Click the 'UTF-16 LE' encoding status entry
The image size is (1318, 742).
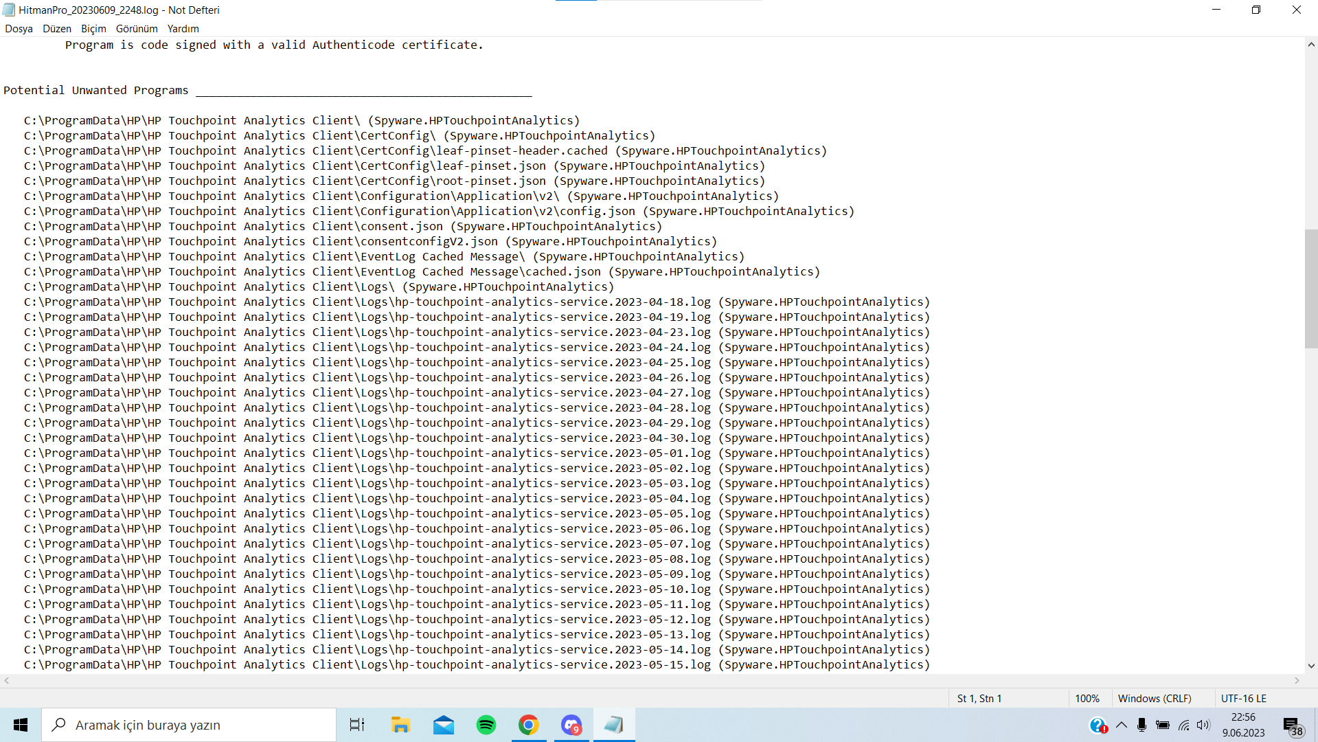[x=1244, y=698]
